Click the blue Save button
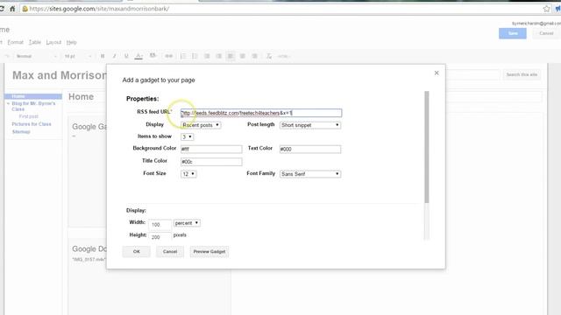The image size is (561, 315). click(513, 33)
